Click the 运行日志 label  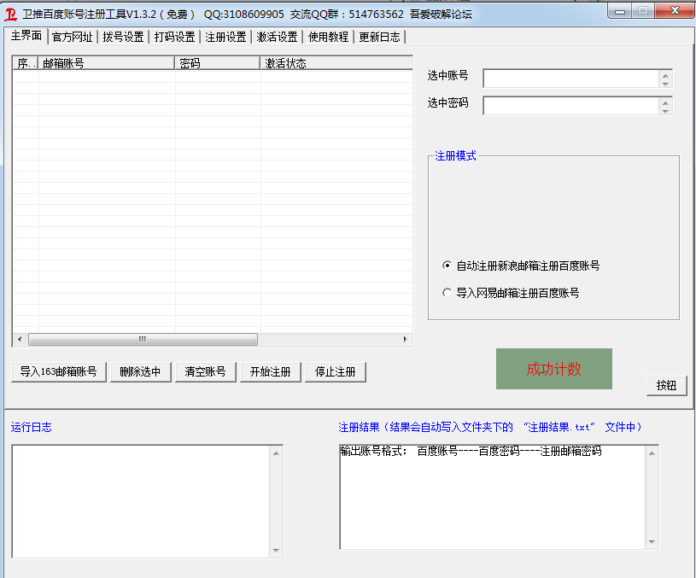(31, 427)
